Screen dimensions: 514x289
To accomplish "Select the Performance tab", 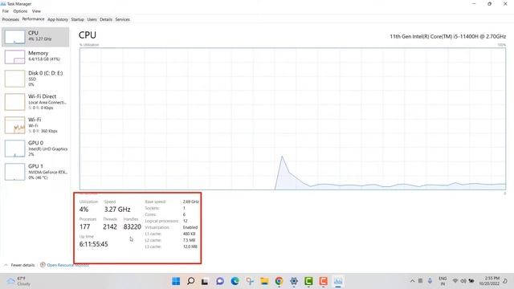I will (33, 19).
